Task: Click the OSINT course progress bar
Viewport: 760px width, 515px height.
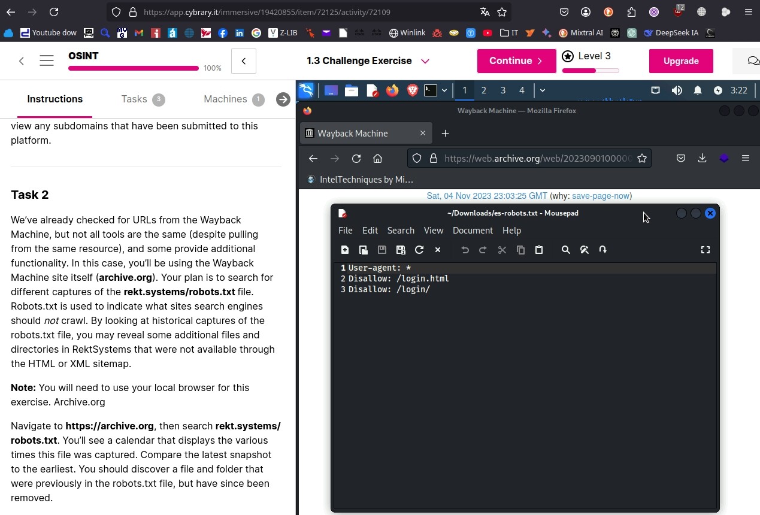Action: [x=134, y=68]
